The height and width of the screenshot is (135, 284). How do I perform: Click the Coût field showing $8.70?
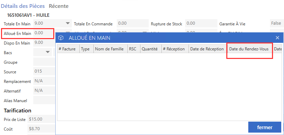pyautogui.click(x=41, y=129)
